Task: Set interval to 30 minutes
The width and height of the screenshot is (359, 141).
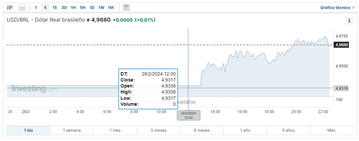Action: tap(64, 8)
